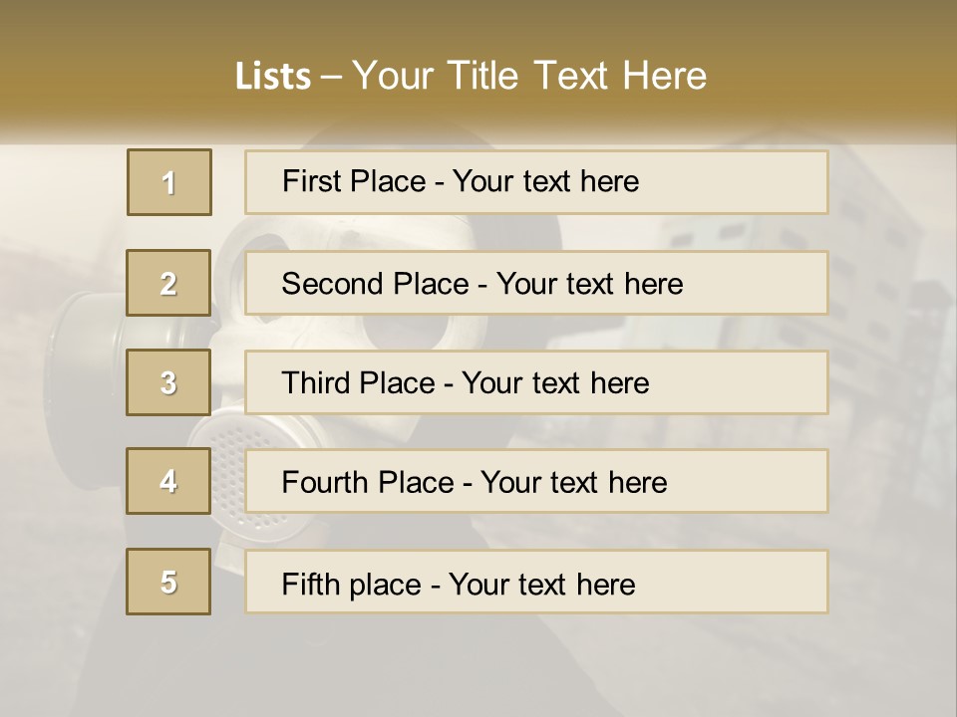Click the Fifth place text box

pyautogui.click(x=536, y=582)
